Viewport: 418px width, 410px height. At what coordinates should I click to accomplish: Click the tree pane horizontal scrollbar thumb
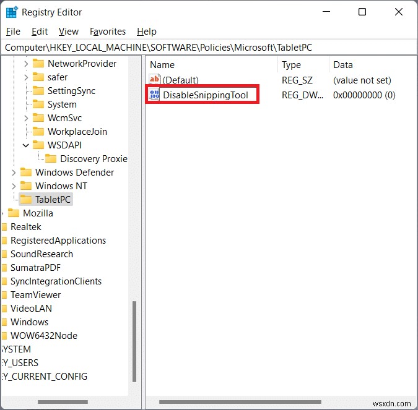tap(63, 402)
